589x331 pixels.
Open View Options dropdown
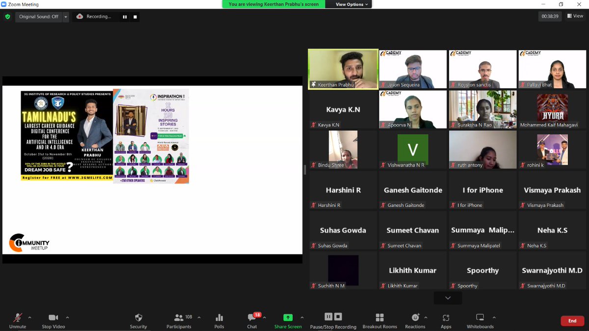point(349,4)
